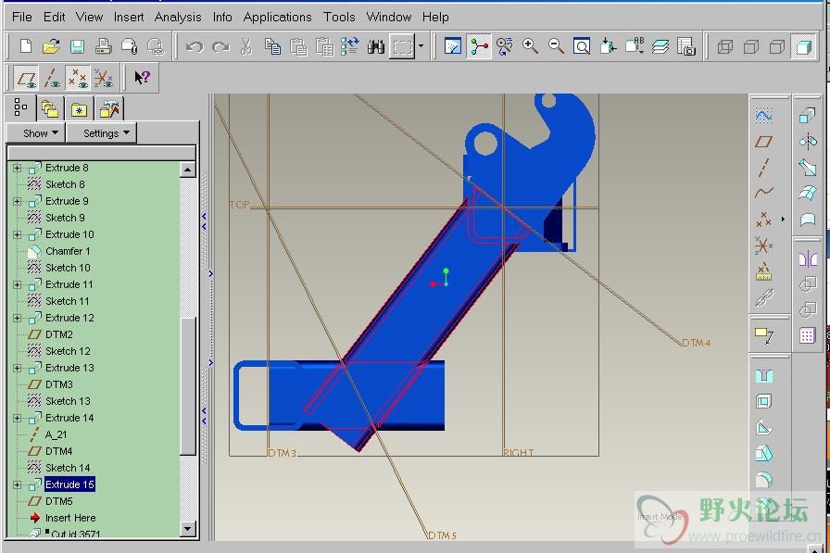Select the Pattern tool in the right toolbar
Screen dimensions: 830x553
point(807,335)
